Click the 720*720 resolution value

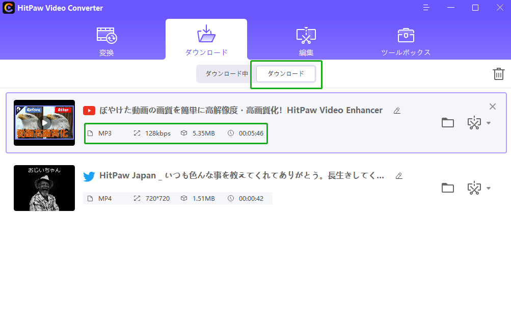(157, 198)
